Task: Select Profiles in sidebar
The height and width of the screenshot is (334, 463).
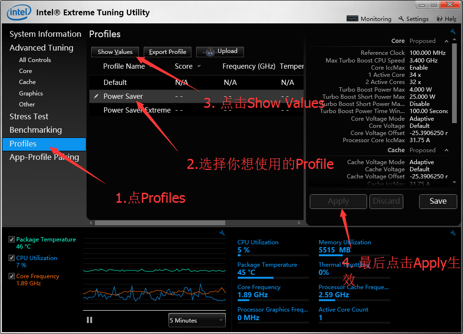Action: 44,144
